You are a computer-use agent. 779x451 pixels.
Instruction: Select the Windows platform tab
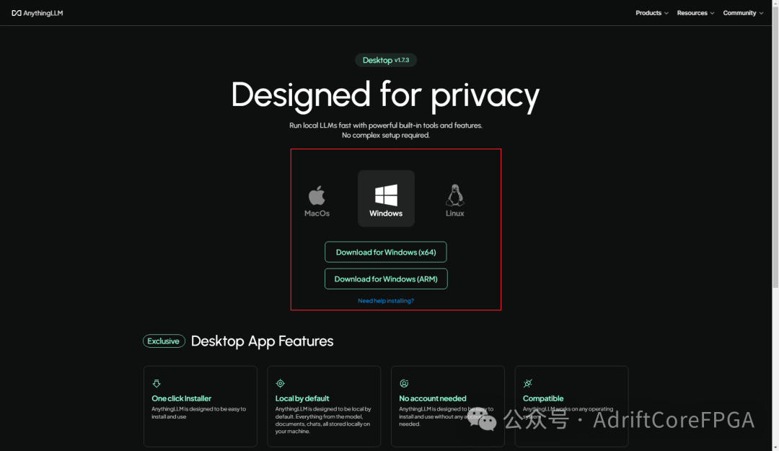click(386, 199)
